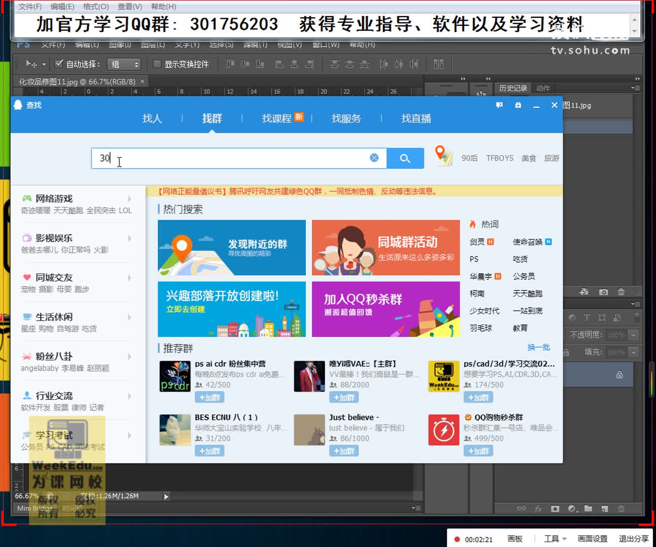Open the 发现附近的群 banner
Screen dimensions: 656x547
point(232,248)
